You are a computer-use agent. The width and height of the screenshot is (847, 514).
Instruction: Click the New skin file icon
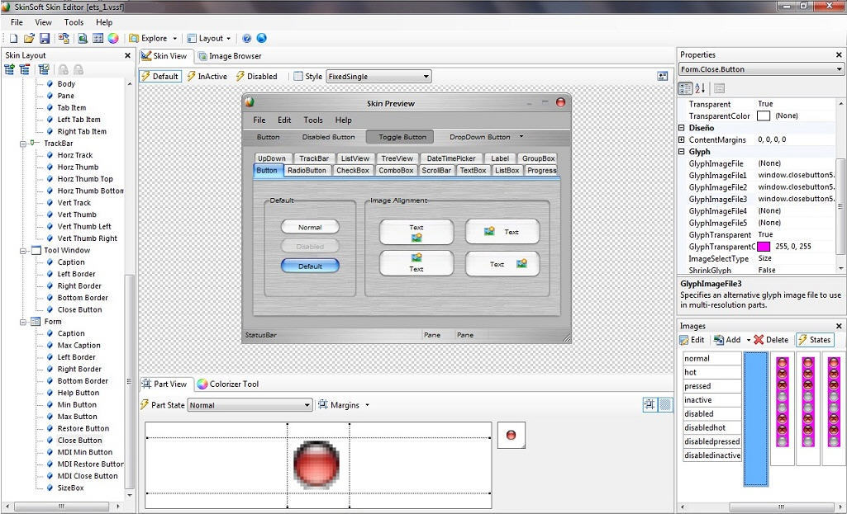(x=13, y=38)
